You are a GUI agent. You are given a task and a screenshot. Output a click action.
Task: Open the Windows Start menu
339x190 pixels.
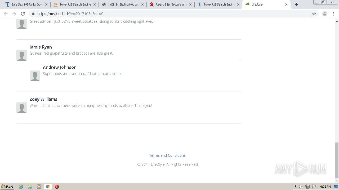(7, 187)
